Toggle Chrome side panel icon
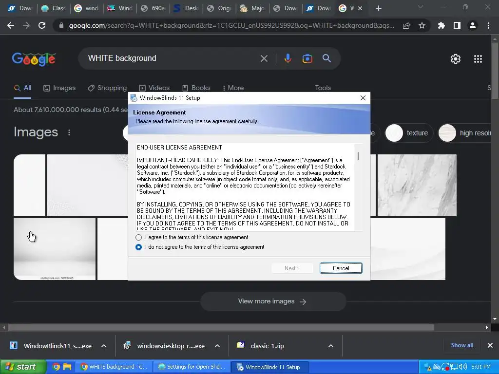This screenshot has width=499, height=374. coord(457,25)
